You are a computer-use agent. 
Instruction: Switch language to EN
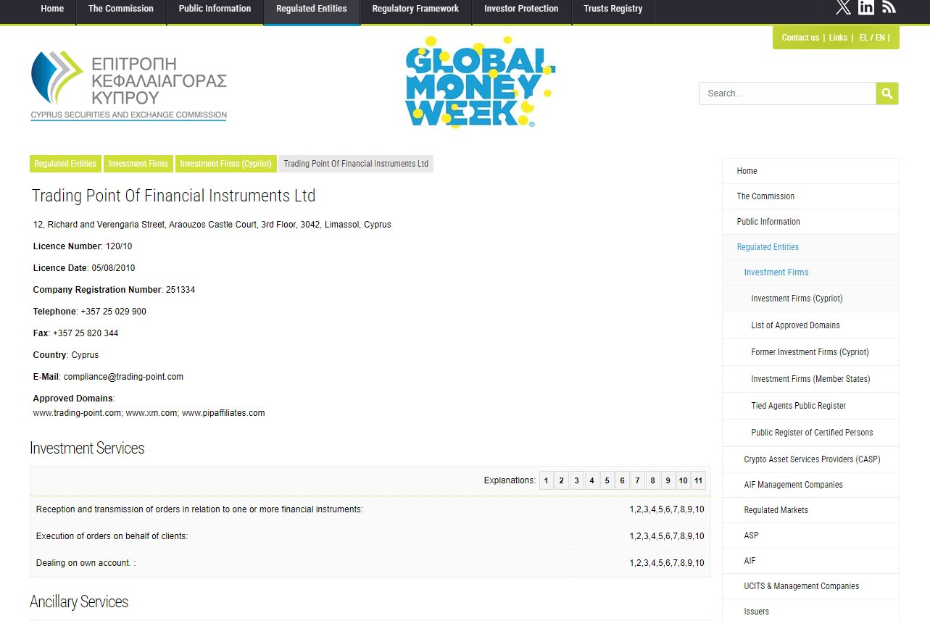click(880, 38)
